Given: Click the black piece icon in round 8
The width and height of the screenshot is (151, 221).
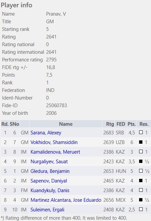Looking at the screenshot, I should pyautogui.click(x=141, y=199).
